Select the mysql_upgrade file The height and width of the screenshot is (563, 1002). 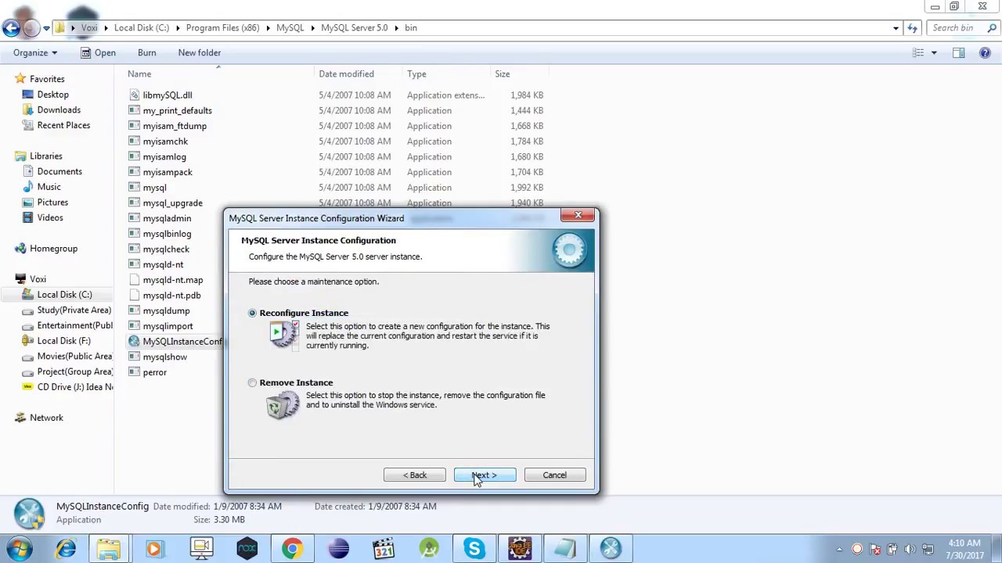click(x=172, y=203)
